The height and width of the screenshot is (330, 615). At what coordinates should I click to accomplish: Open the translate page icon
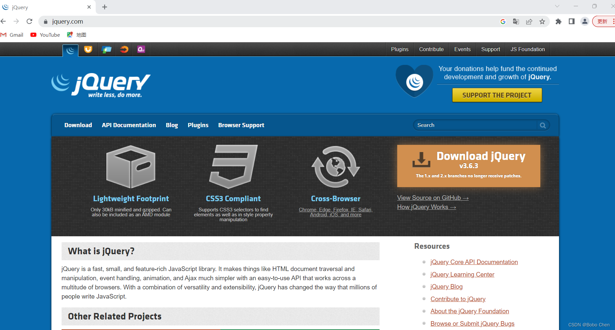click(x=516, y=22)
